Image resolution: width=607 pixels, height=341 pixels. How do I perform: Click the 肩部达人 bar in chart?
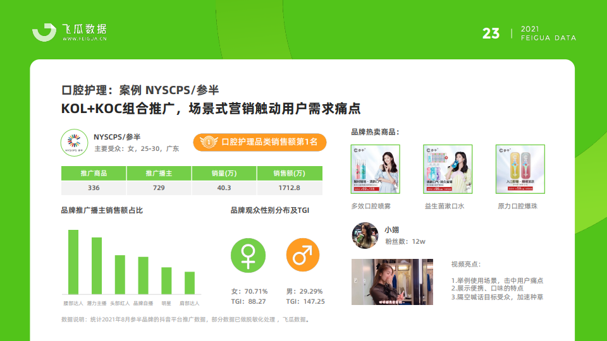click(190, 283)
